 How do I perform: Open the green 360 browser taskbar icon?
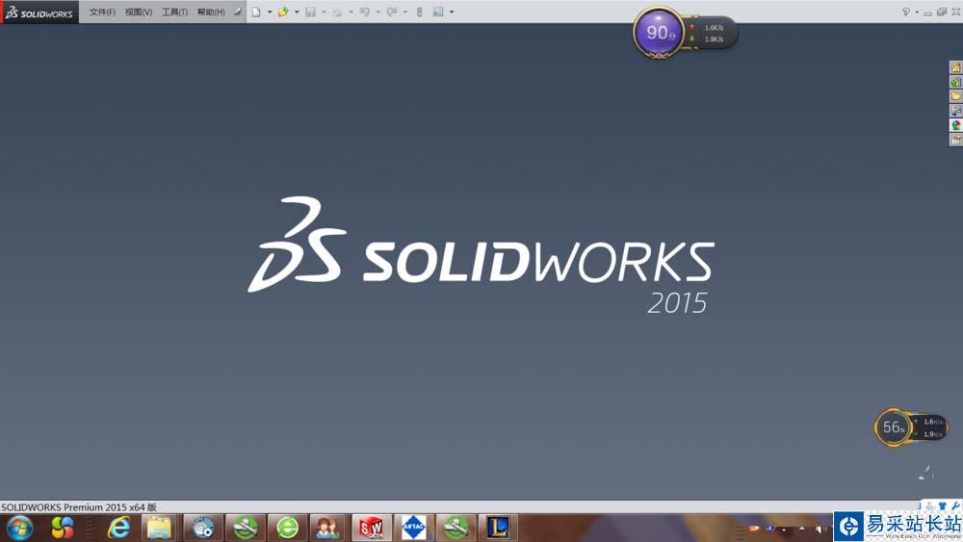pos(287,528)
